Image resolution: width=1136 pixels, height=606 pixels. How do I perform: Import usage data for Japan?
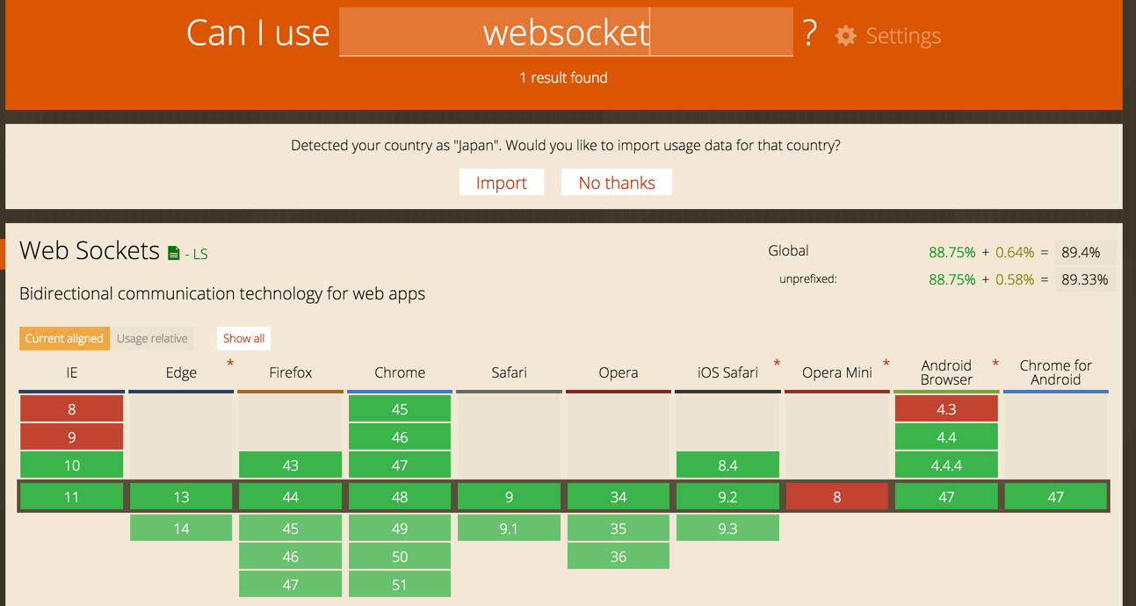(x=501, y=183)
